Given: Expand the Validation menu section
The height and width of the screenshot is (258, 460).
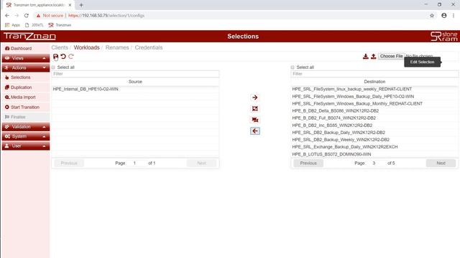Looking at the screenshot, I should [26, 127].
